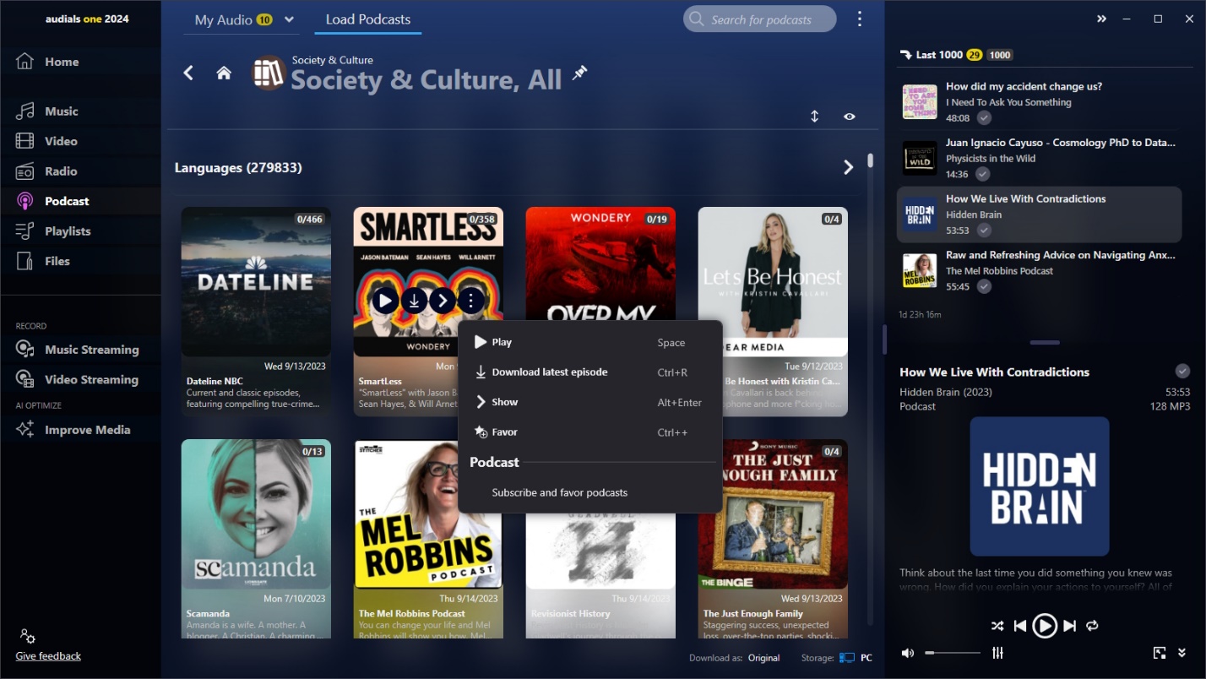Viewport: 1206px width, 679px height.
Task: Open the My Audio dropdown arrow
Action: [290, 19]
